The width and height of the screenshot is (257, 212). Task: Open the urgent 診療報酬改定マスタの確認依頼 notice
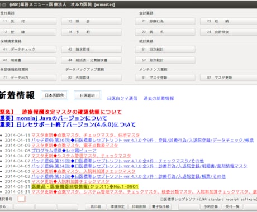pyautogui.click(x=61, y=112)
